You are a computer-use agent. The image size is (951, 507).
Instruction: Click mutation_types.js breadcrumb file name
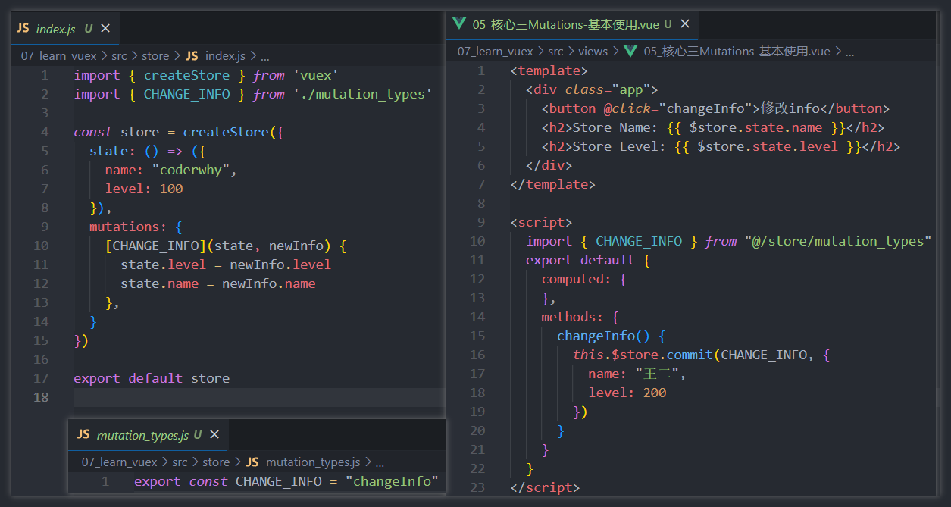click(x=313, y=462)
